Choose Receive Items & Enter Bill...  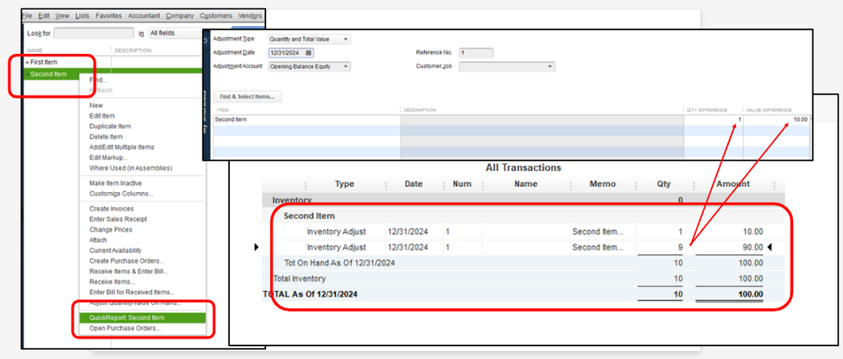[x=127, y=271]
